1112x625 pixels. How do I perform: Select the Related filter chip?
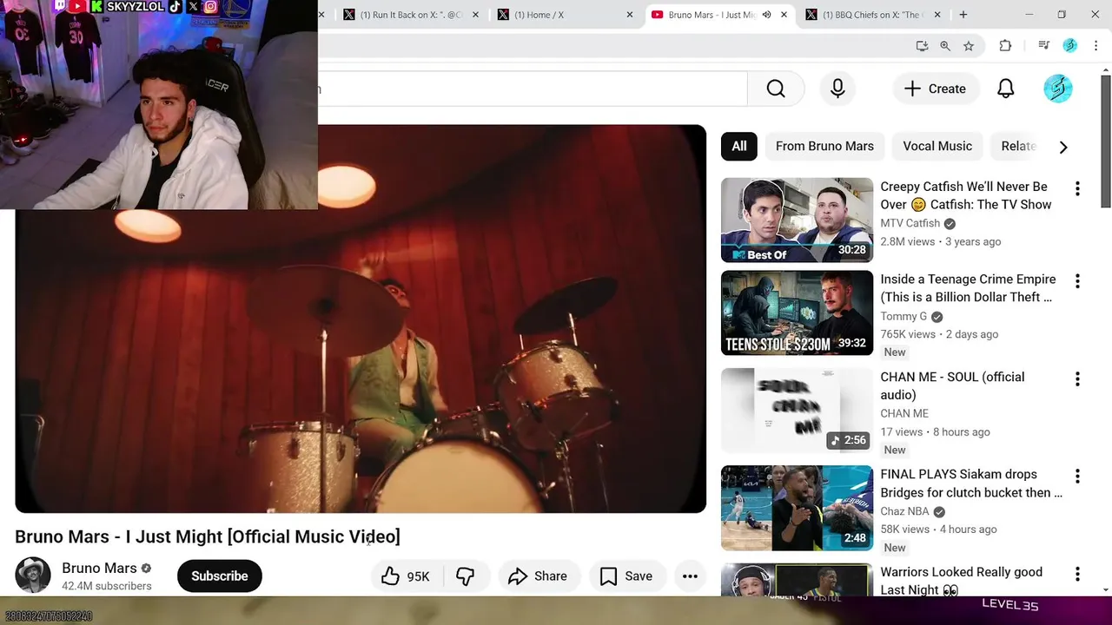1018,146
